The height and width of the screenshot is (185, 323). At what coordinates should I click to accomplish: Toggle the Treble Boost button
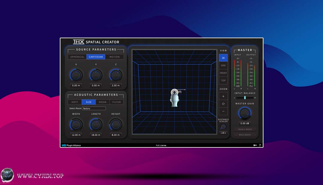[245, 129]
